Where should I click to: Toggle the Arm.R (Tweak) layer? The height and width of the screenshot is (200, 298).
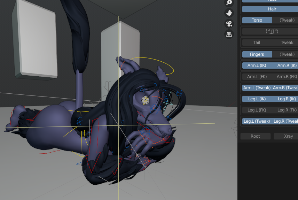285,88
